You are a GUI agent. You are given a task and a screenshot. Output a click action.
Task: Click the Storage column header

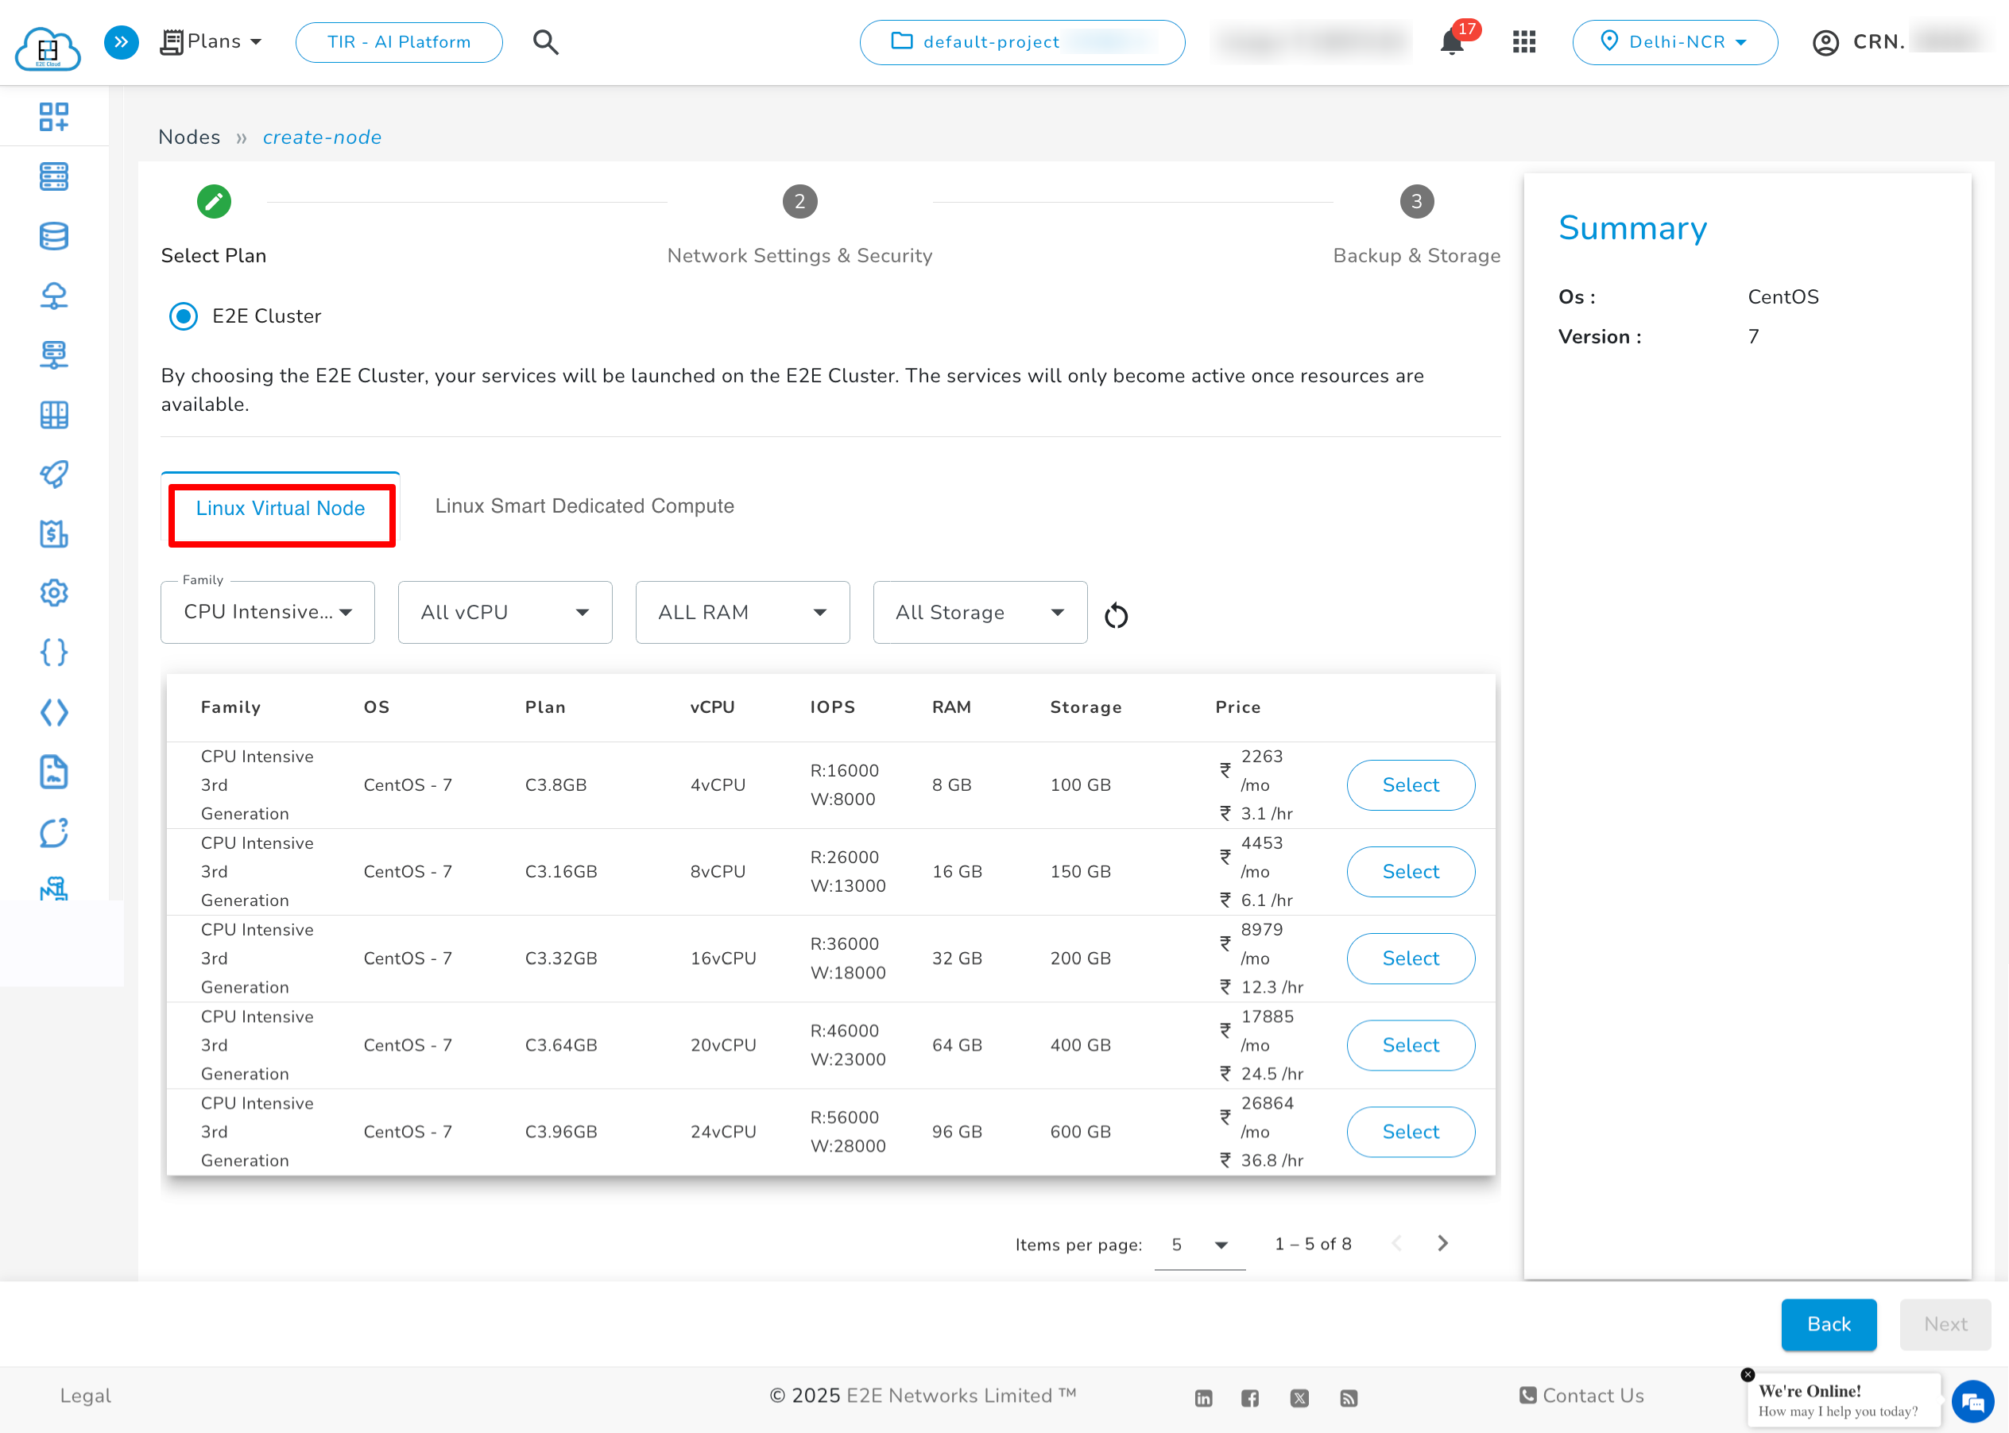pyautogui.click(x=1086, y=707)
